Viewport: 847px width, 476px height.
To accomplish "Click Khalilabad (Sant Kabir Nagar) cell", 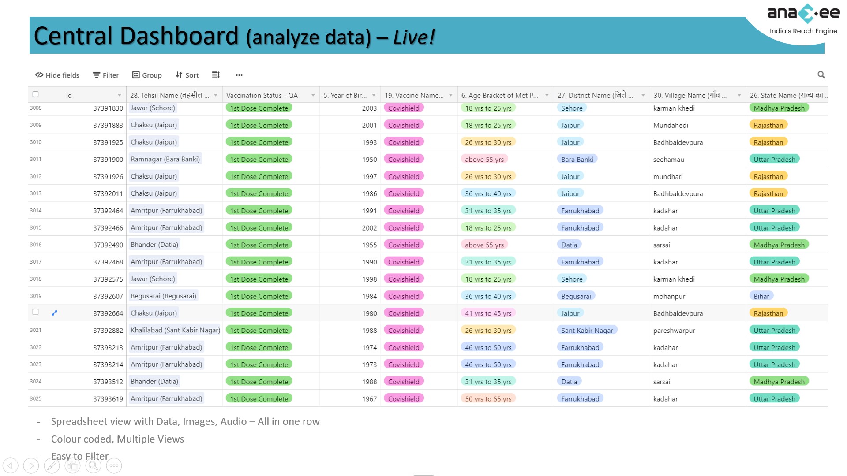I will coord(175,330).
